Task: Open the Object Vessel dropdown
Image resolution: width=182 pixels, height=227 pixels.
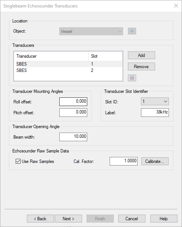Action: point(91,31)
